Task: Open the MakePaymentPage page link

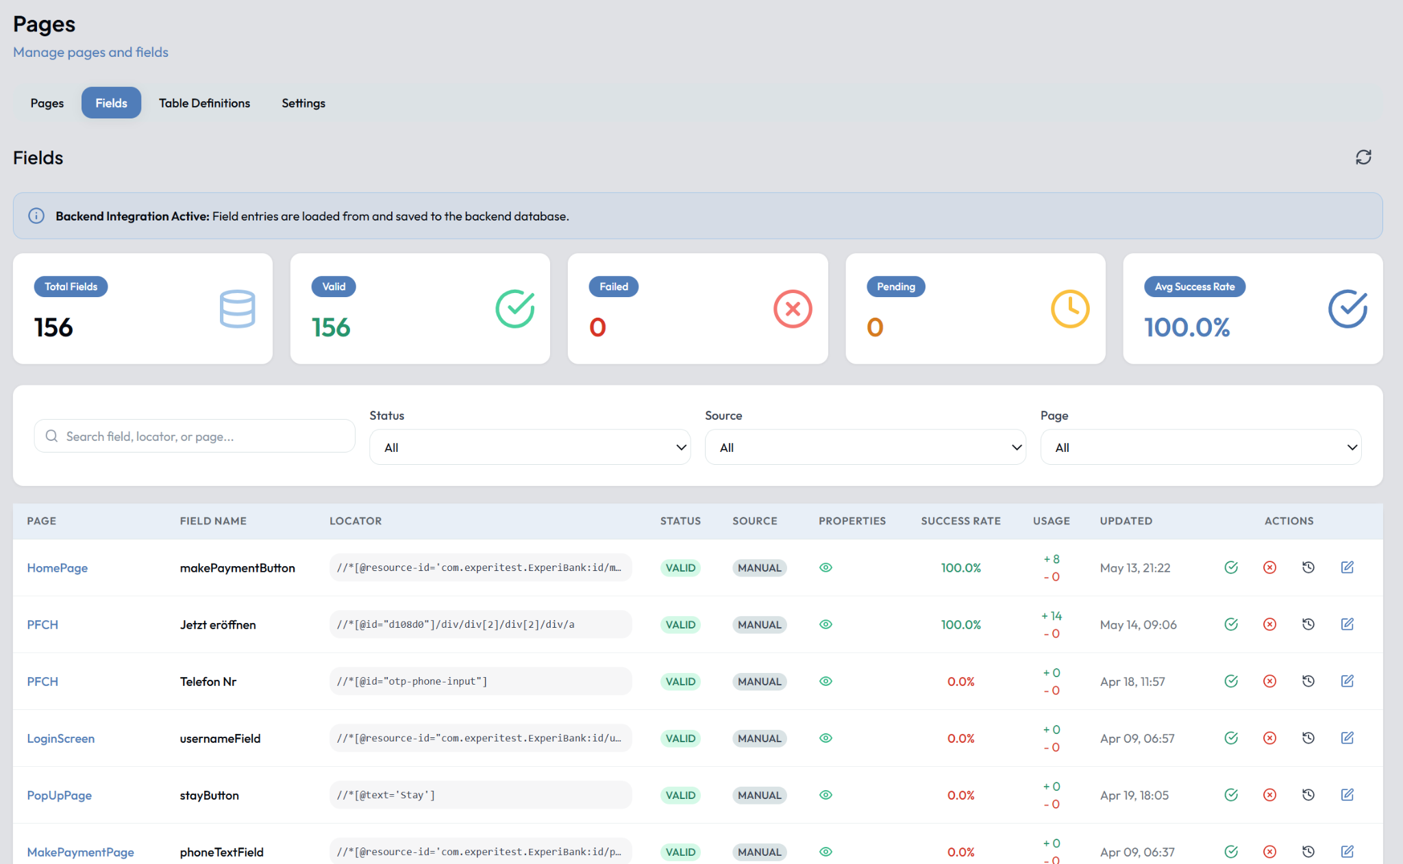Action: 81,852
